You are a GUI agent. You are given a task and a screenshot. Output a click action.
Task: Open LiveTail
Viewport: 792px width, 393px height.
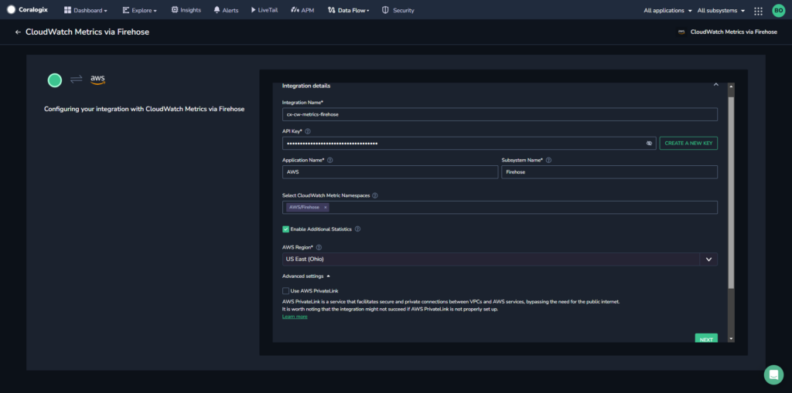[265, 10]
